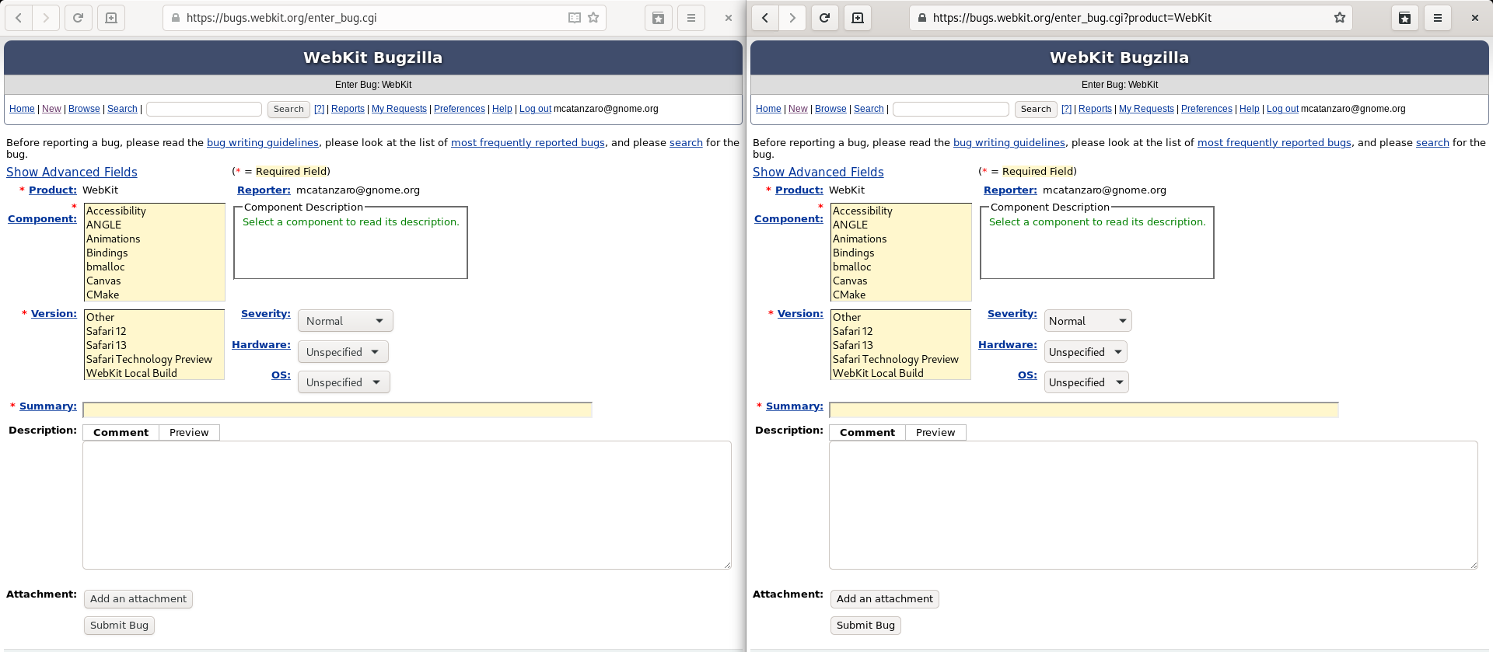Open a new tab in the right browser
This screenshot has height=652, width=1493.
pos(858,18)
